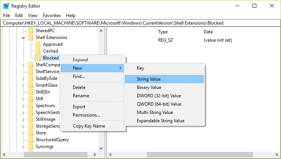Open the Favorites menu
The image size is (281, 159).
pos(52,16)
